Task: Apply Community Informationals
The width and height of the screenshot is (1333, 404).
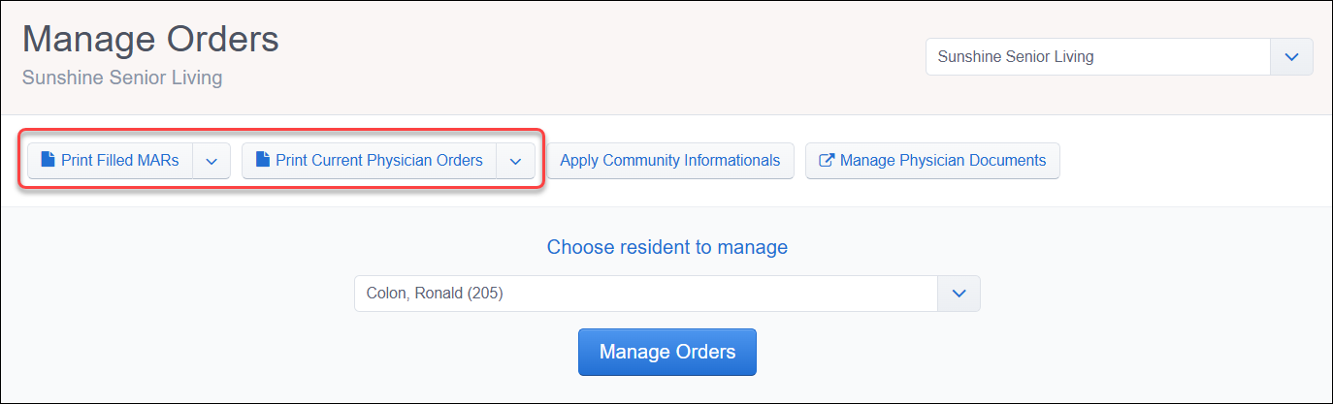Action: 670,161
